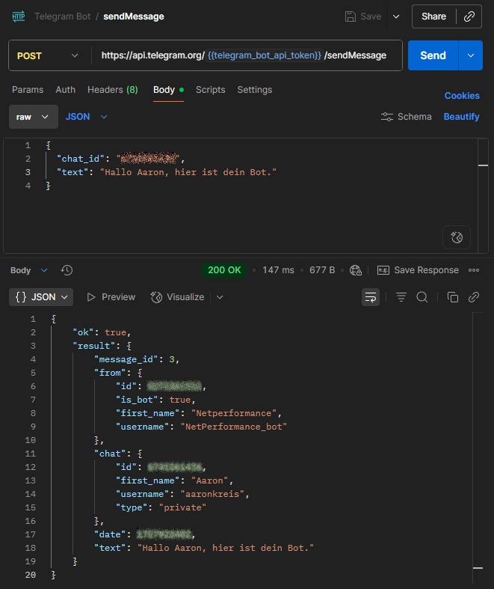Screen dimensions: 494x589
Task: Search the response with magnifier icon
Action: click(422, 297)
